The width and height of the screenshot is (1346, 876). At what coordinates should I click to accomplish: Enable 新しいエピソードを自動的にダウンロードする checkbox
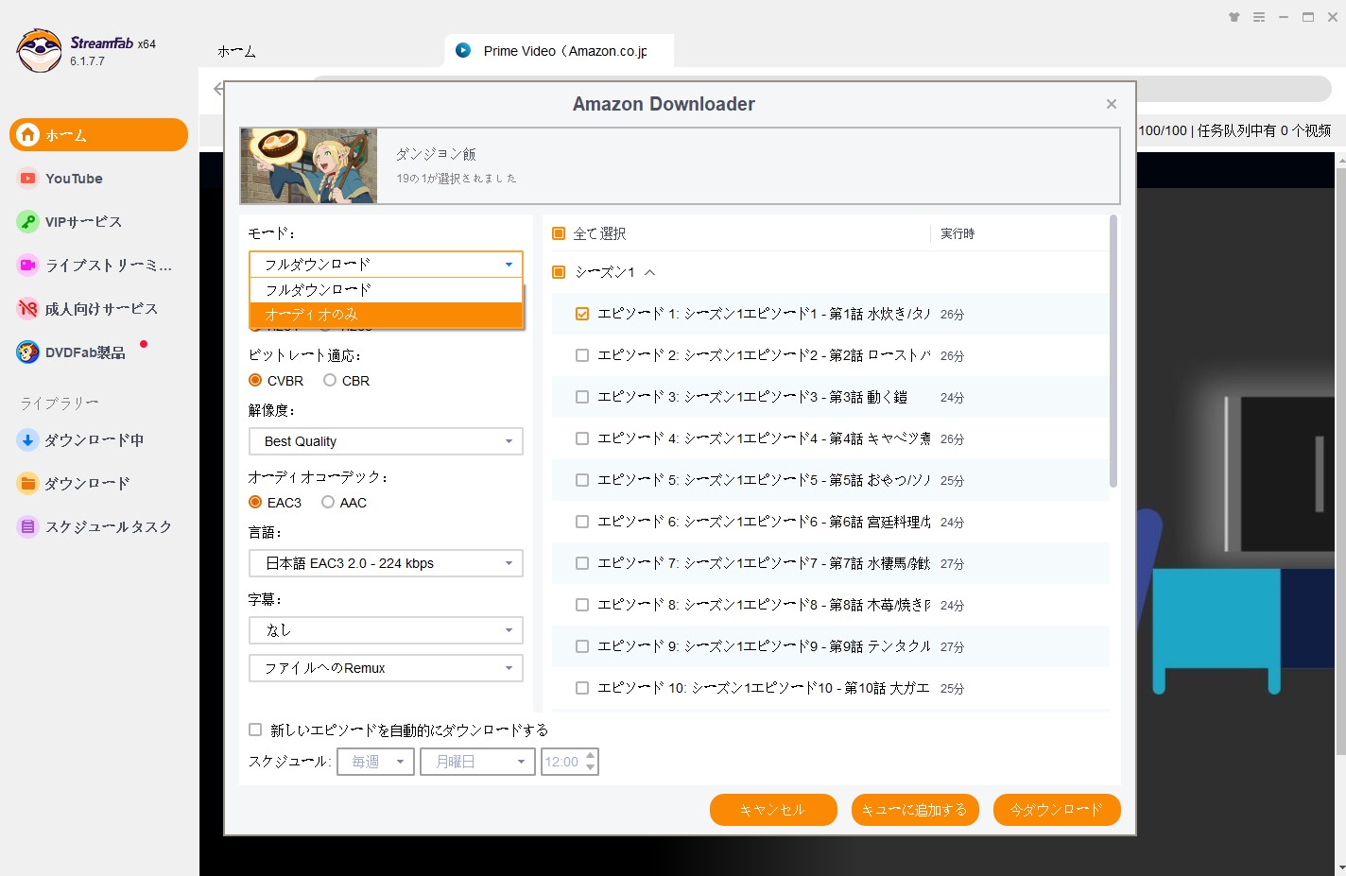click(x=255, y=730)
